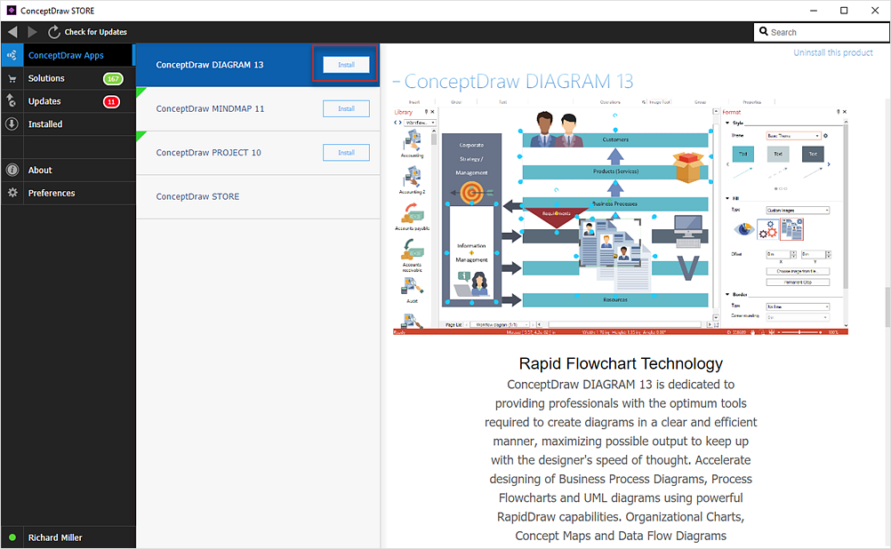
Task: Click the red 11 Updates badge
Action: 111,101
